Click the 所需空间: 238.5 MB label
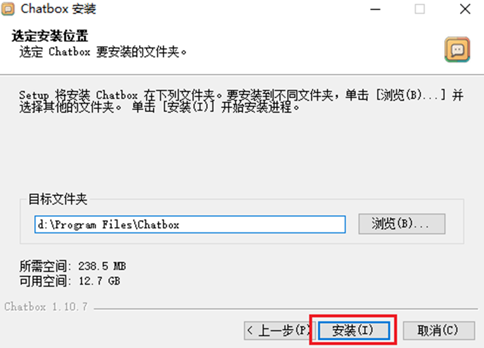 click(73, 266)
